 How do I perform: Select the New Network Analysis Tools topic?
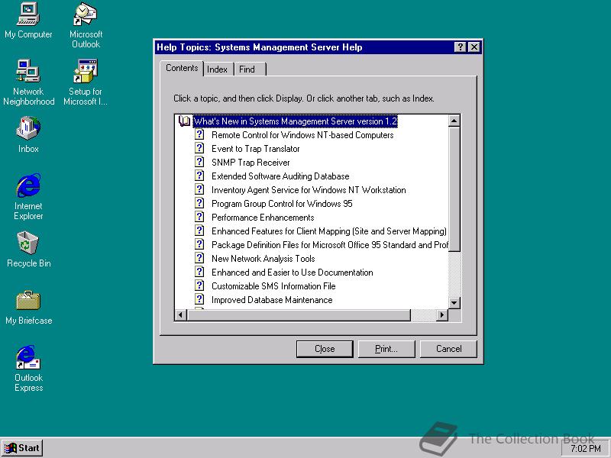[263, 259]
